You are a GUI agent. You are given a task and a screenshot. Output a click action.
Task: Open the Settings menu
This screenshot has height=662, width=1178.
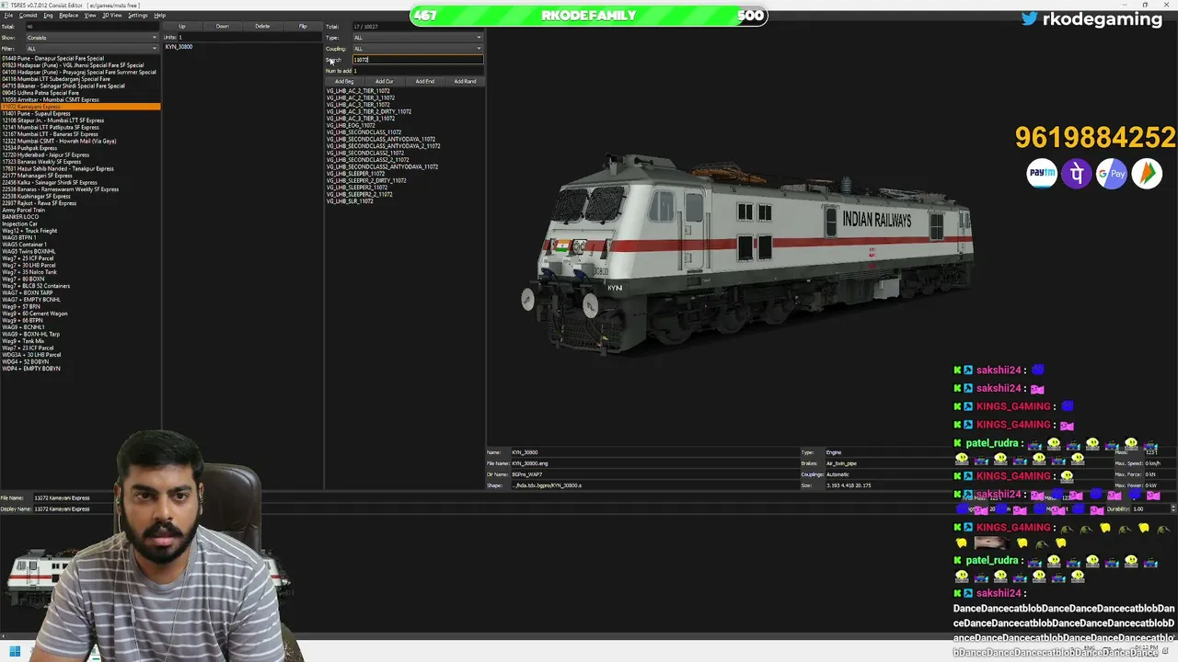[x=138, y=16]
